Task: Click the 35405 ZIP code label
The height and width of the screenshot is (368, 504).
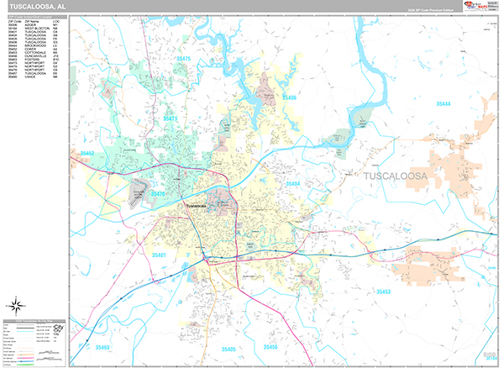Action: 229,348
